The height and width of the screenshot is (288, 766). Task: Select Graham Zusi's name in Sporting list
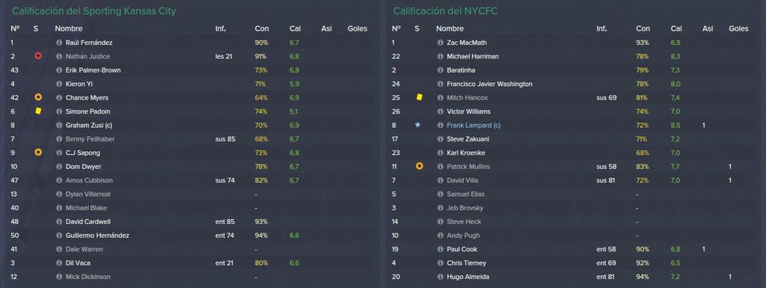(89, 126)
